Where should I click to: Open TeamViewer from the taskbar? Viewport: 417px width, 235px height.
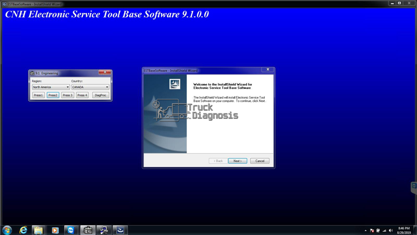coord(70,230)
